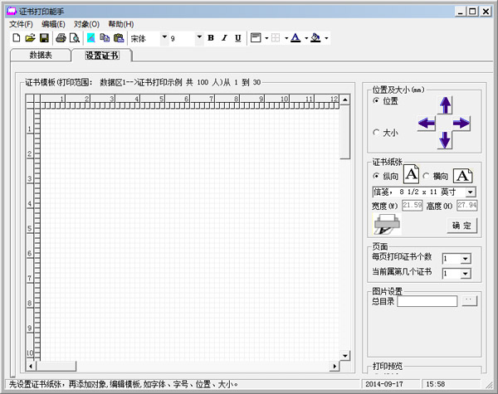Open the 文件(F) menu
This screenshot has height=394, width=498.
21,24
